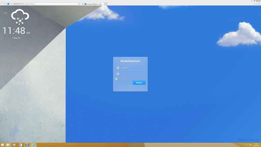261x147 pixels.
Task: Open File Explorer from taskbar
Action: click(8, 145)
